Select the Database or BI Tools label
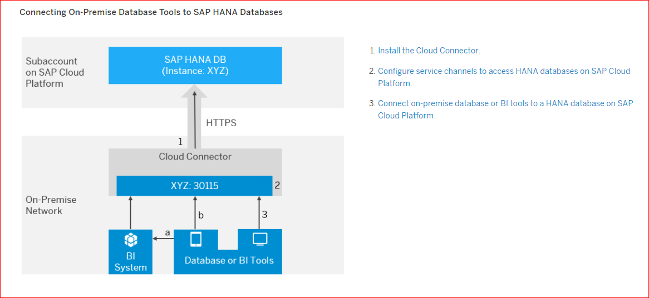 pos(229,260)
